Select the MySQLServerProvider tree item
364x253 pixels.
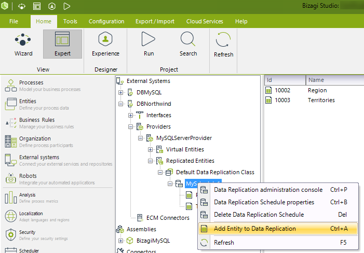click(x=184, y=138)
